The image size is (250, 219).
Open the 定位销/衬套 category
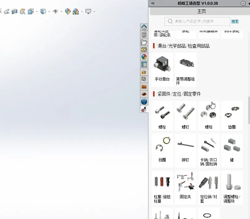coord(209,188)
